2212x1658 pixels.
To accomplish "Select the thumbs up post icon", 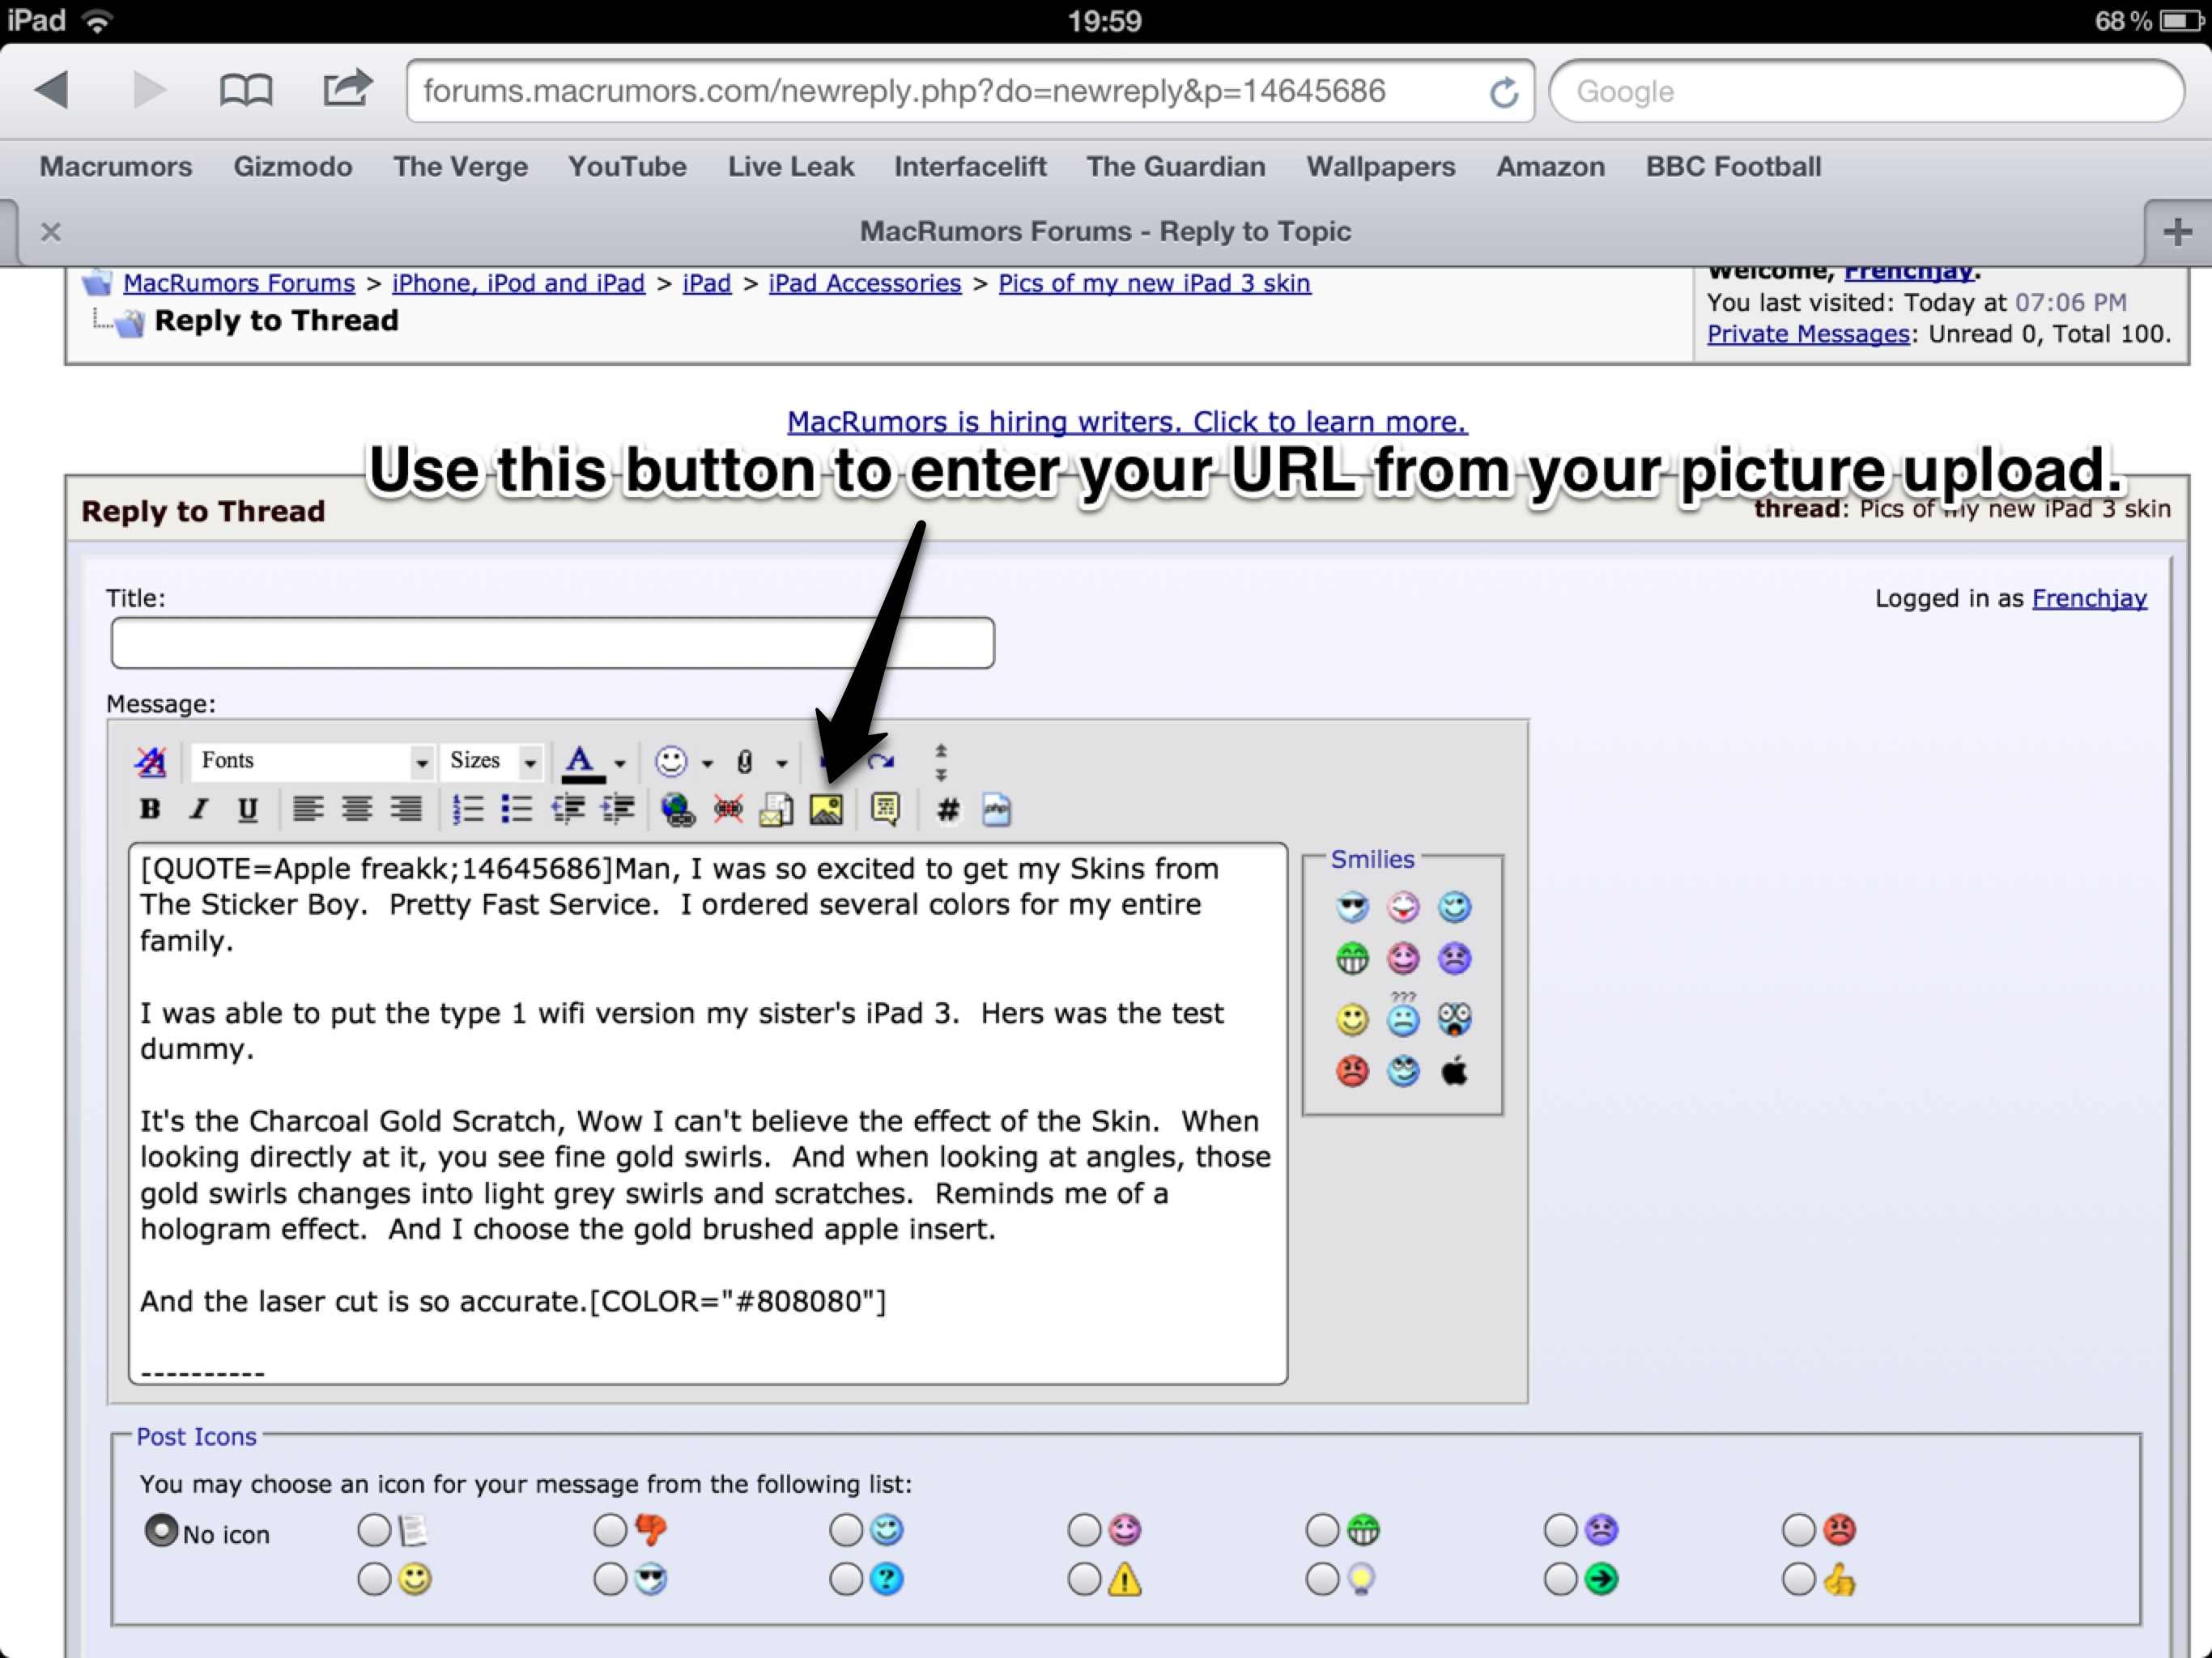I will tap(1799, 1580).
